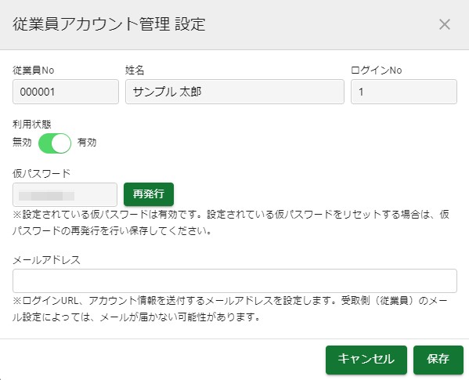Click the メールアドレス label text
The image size is (469, 380).
(x=47, y=259)
